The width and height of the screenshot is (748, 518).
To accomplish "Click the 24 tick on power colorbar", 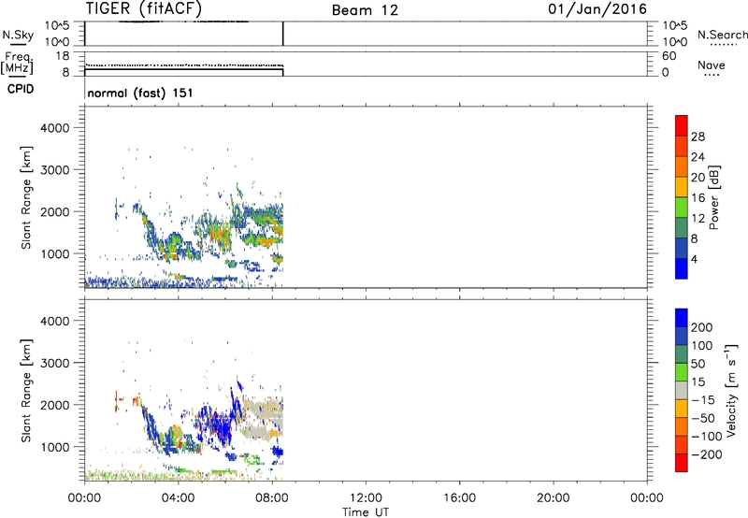I will click(x=698, y=157).
